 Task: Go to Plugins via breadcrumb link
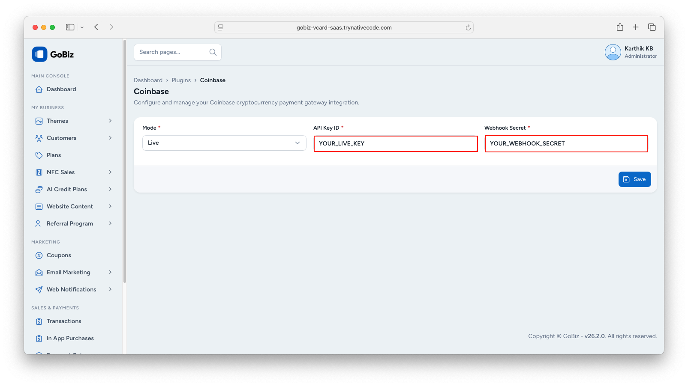pyautogui.click(x=181, y=80)
